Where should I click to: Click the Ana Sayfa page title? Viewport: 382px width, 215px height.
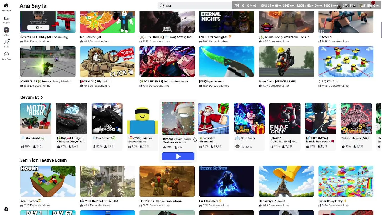tap(33, 6)
